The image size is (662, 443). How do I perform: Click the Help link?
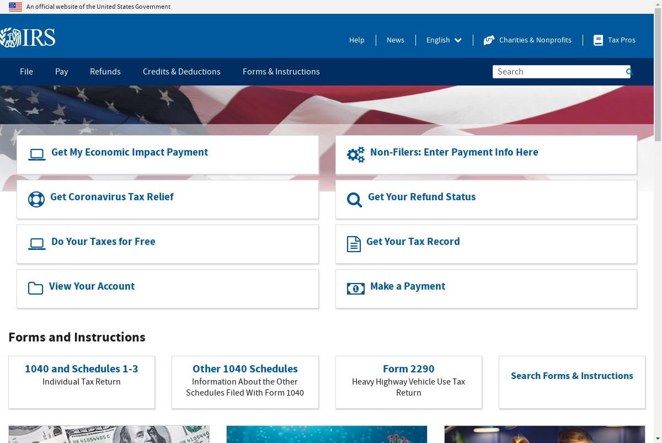click(357, 40)
